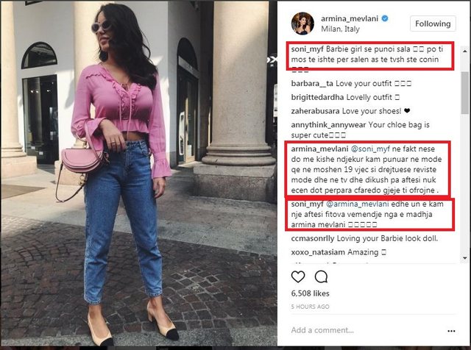Open armina_mevlani profile picture avatar

pos(302,24)
